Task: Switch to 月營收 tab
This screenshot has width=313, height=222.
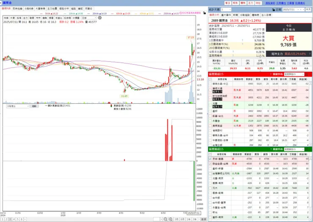Action: [89, 9]
